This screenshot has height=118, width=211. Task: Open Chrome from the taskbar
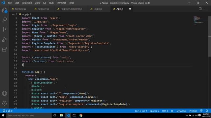tap(81, 115)
